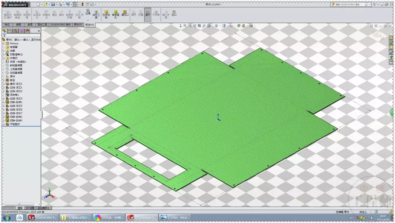The image size is (395, 223).
Task: Open the Help question mark menu
Action: (x=375, y=4)
